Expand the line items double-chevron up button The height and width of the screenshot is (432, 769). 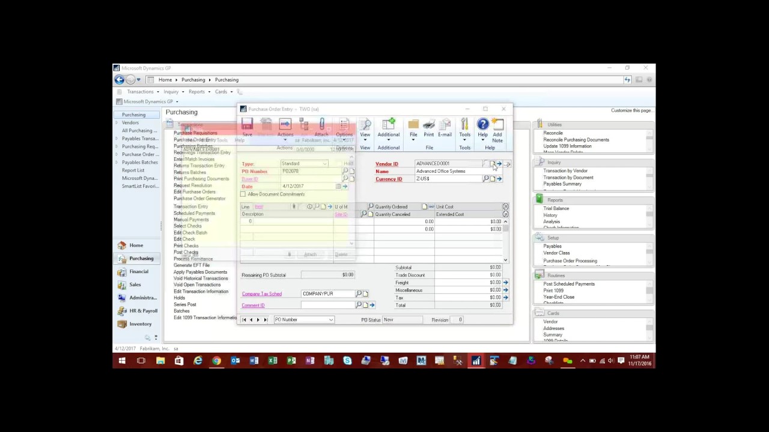(505, 206)
